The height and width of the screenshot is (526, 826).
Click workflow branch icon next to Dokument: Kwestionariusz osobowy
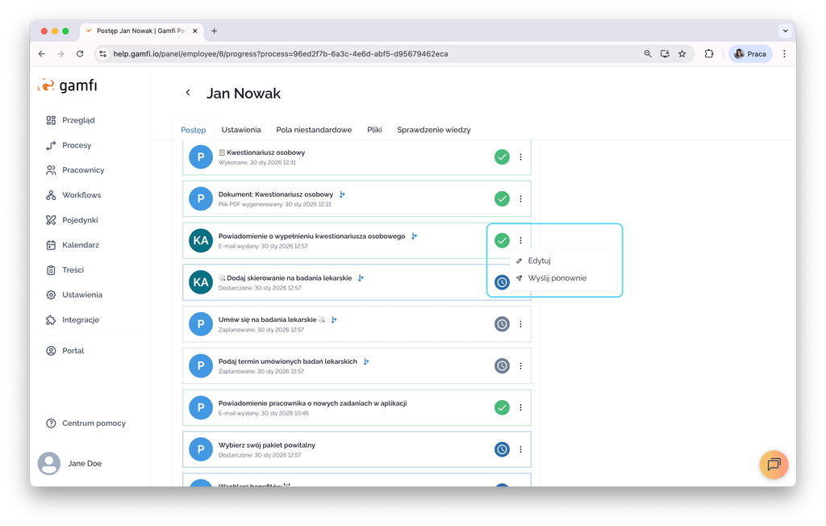point(342,194)
